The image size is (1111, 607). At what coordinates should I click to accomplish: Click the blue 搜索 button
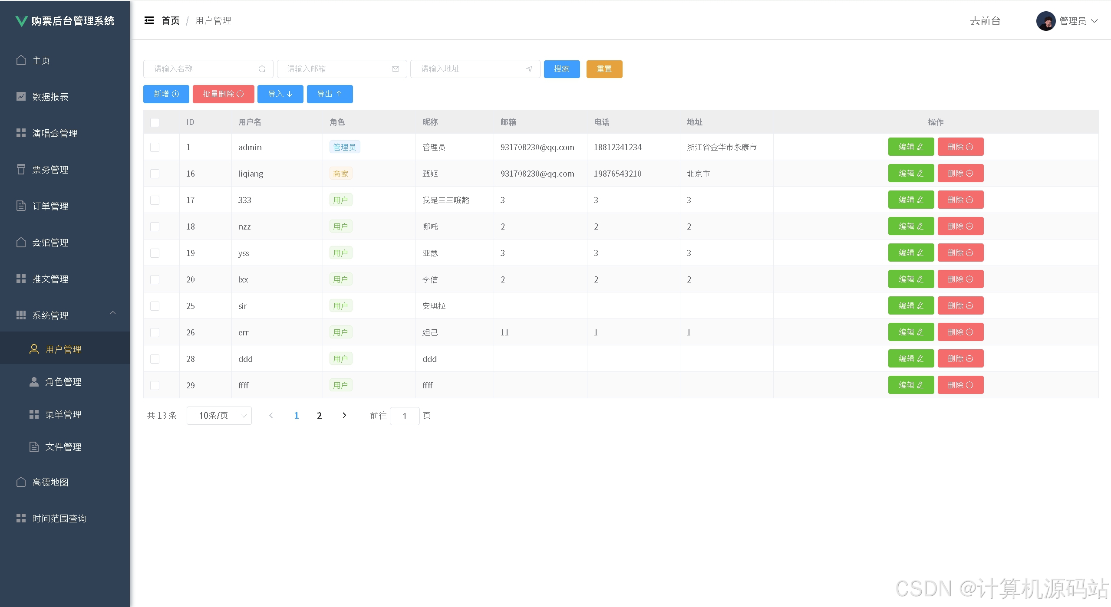[562, 69]
